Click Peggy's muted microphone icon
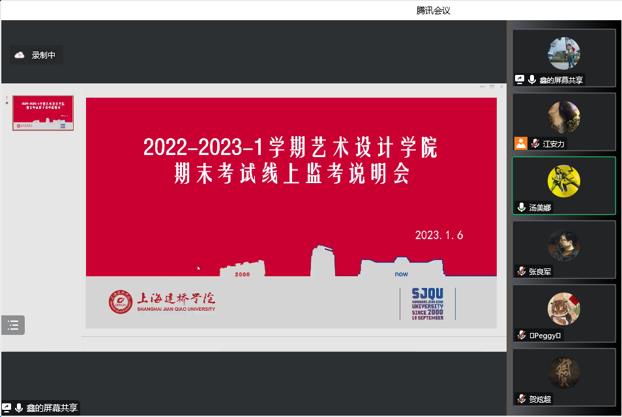622x417 pixels. click(521, 336)
